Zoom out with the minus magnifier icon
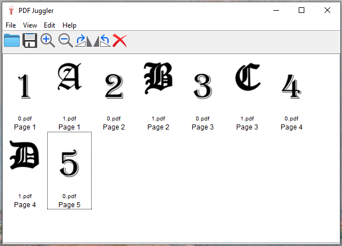 click(65, 41)
